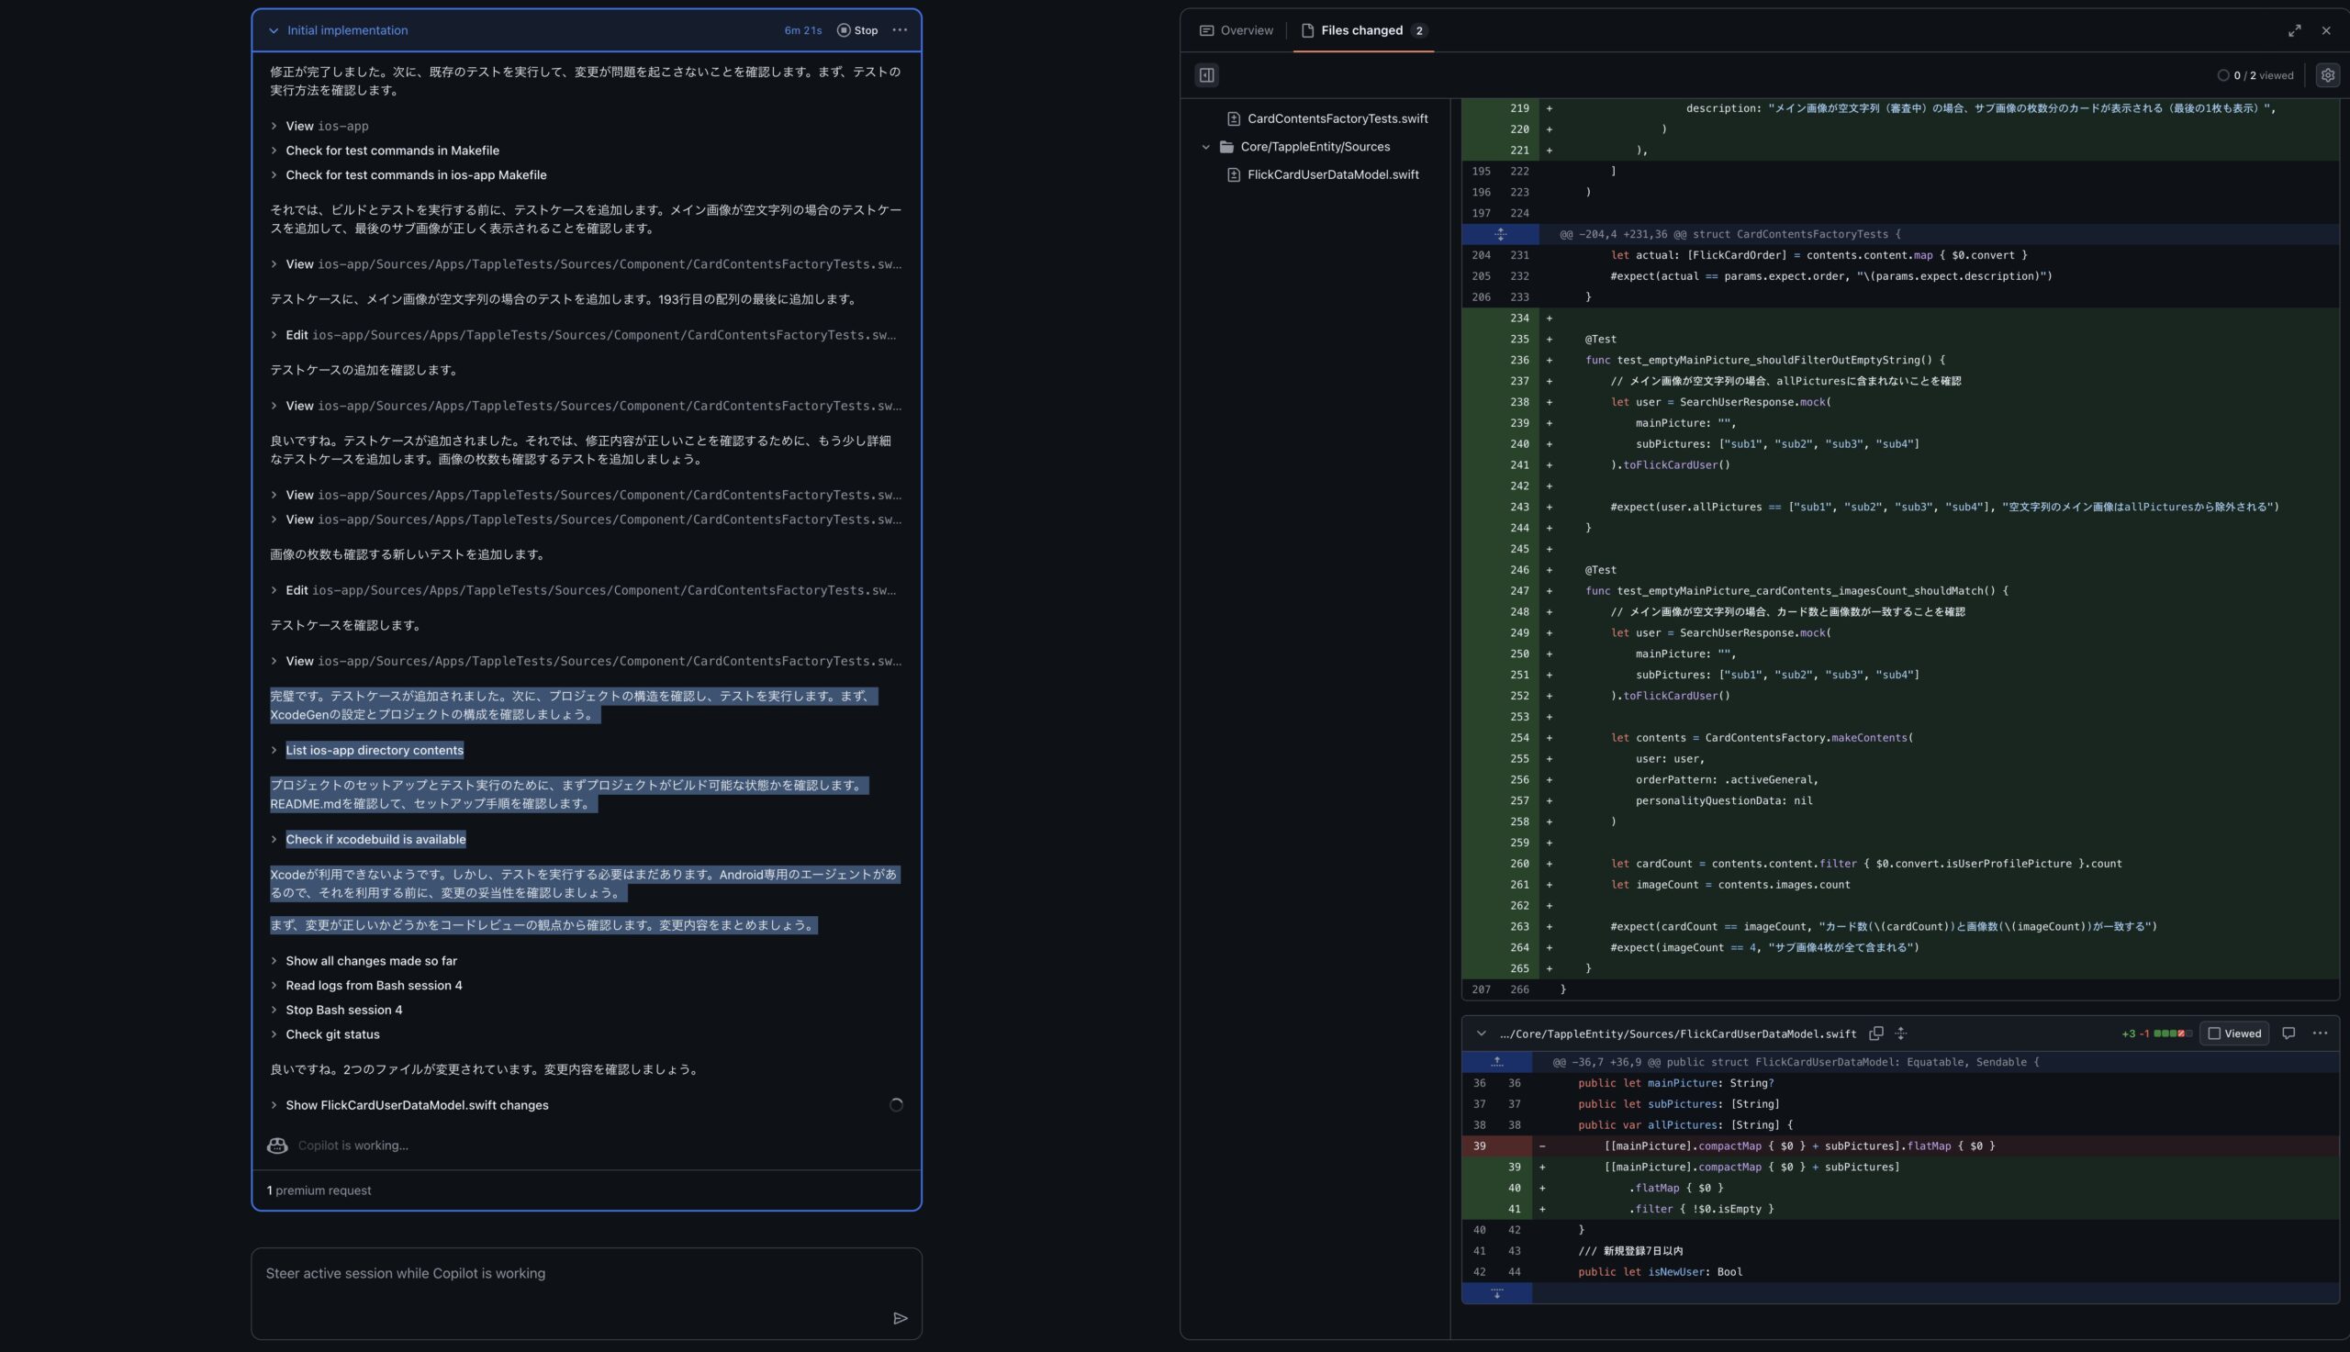Open session options three-dot menu

pos(899,30)
